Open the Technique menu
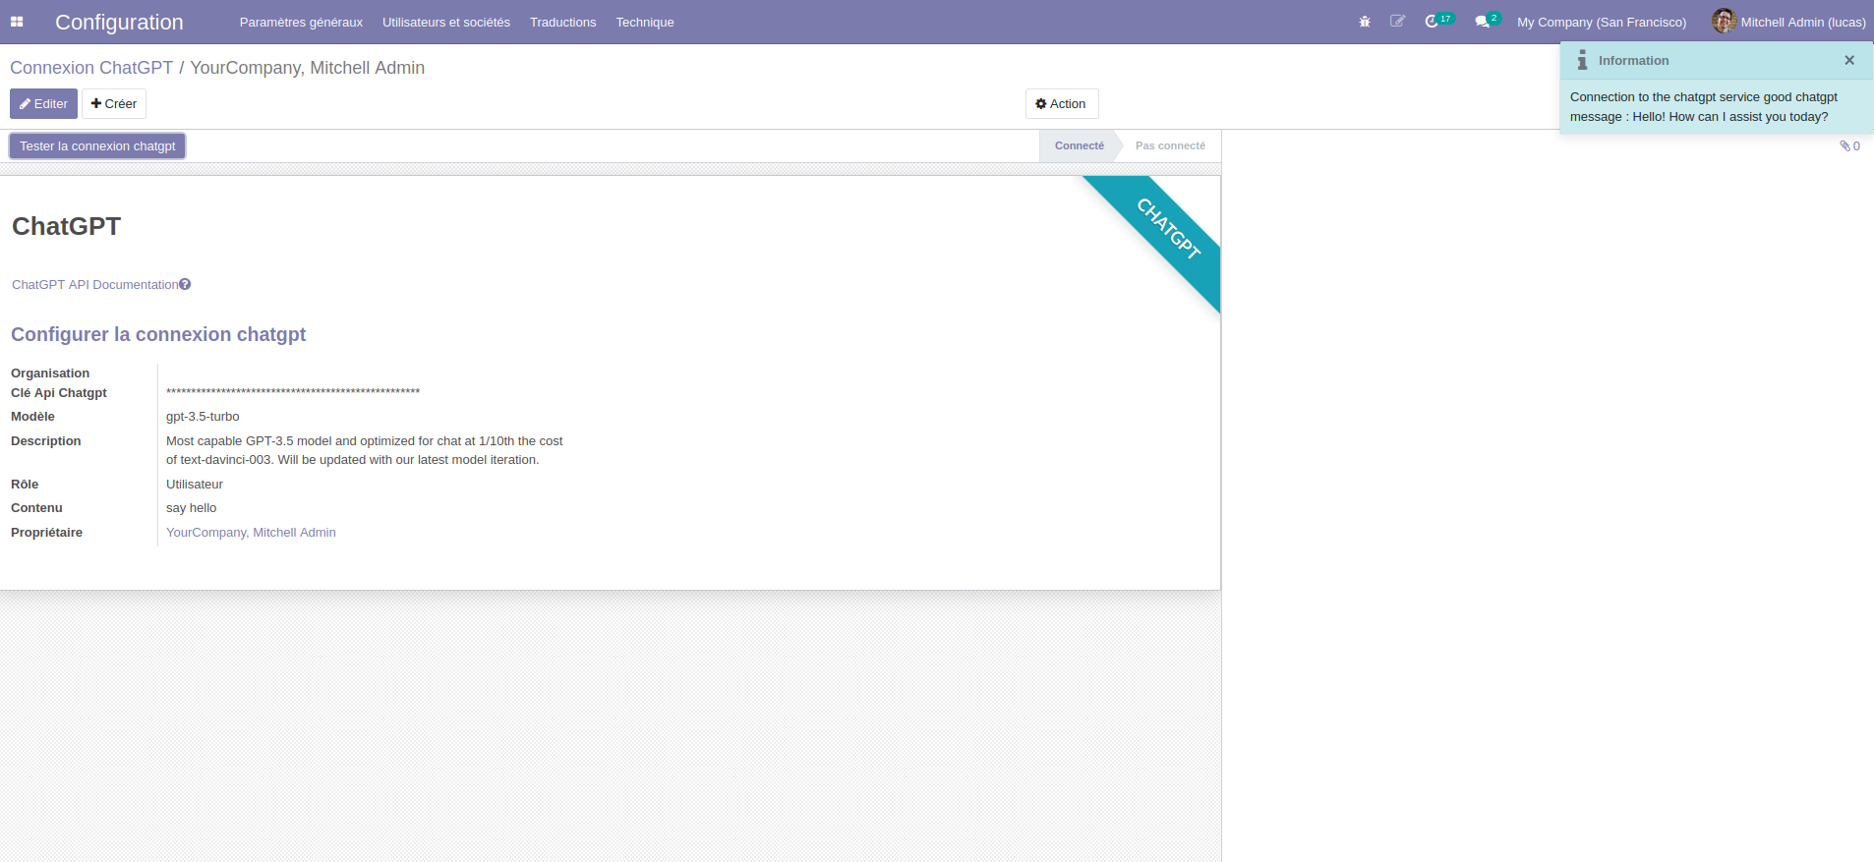Image resolution: width=1874 pixels, height=862 pixels. click(x=645, y=22)
